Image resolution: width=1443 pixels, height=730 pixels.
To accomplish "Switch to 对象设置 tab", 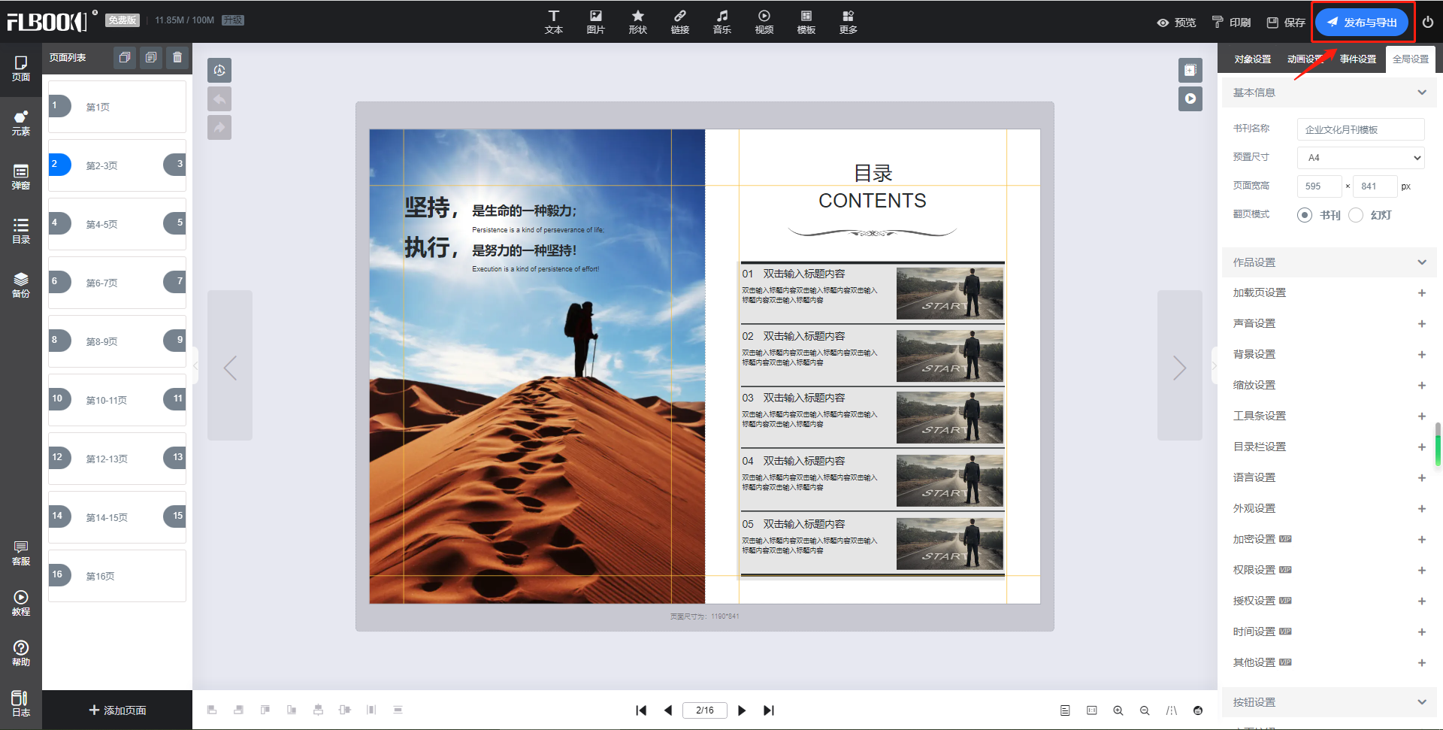I will (x=1253, y=59).
